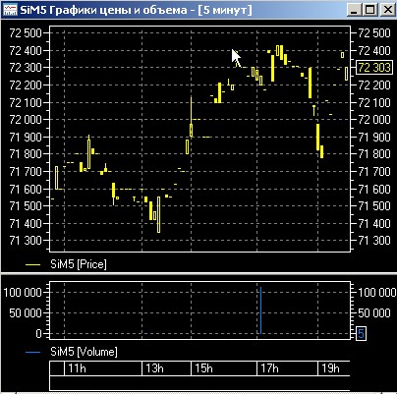The width and height of the screenshot is (397, 394).
Task: Click the tall blue volume bar
Action: (x=260, y=310)
